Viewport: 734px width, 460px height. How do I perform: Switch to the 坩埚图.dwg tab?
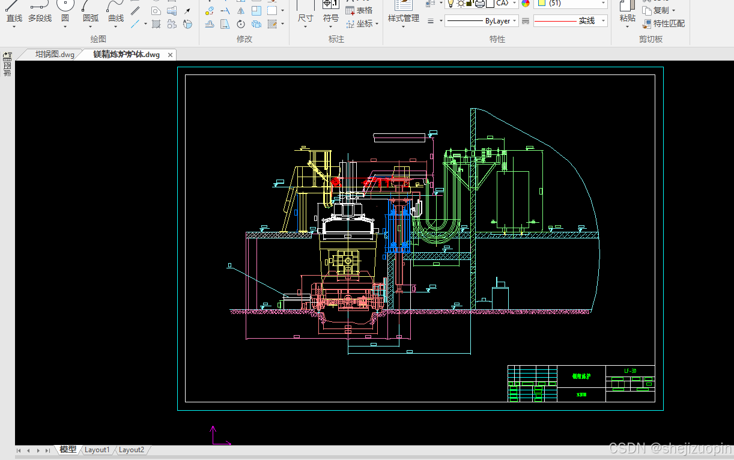(x=55, y=55)
